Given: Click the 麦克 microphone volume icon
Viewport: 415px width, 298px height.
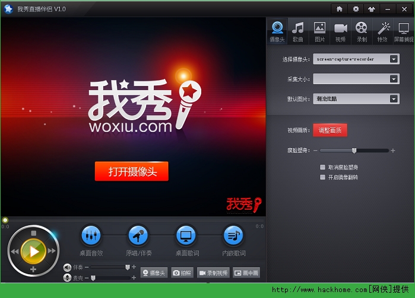Looking at the screenshot, I should (67, 278).
